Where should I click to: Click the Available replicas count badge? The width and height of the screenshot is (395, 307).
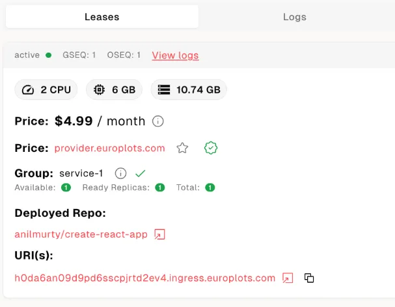pyautogui.click(x=66, y=188)
